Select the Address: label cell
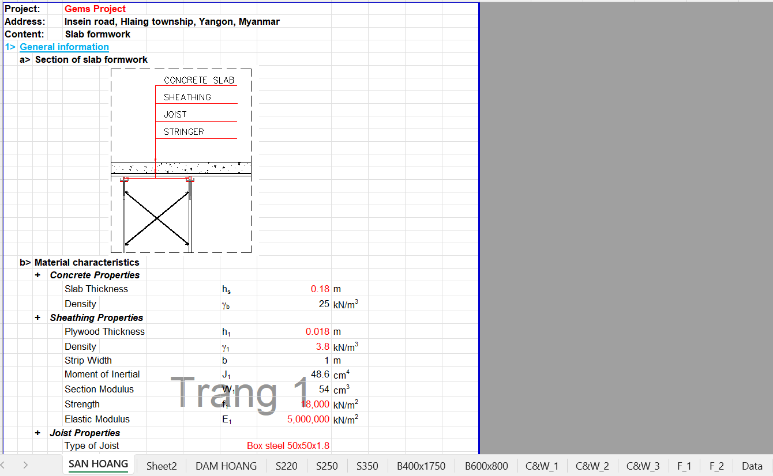 (x=25, y=21)
